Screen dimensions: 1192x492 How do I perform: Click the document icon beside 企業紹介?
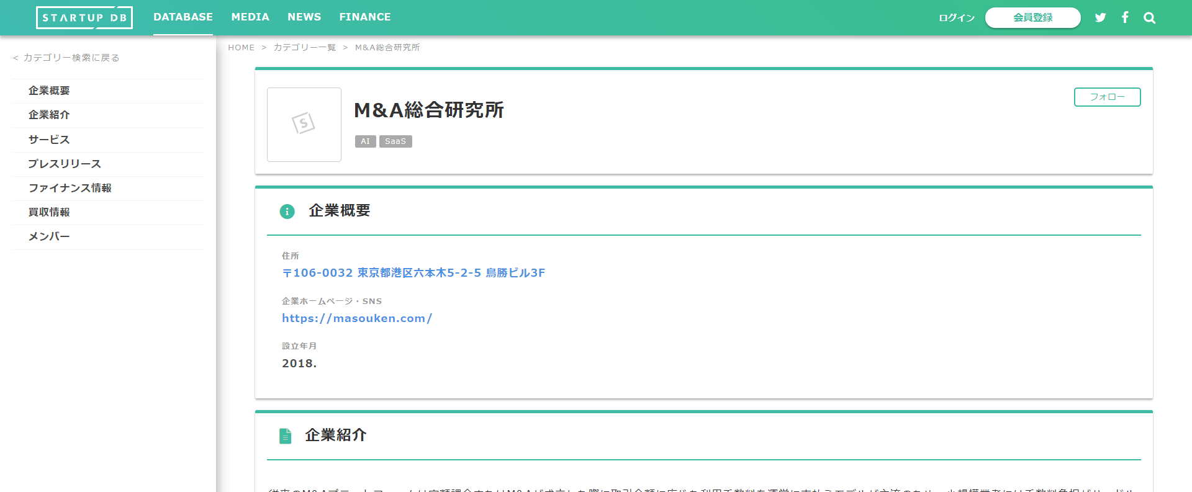285,436
